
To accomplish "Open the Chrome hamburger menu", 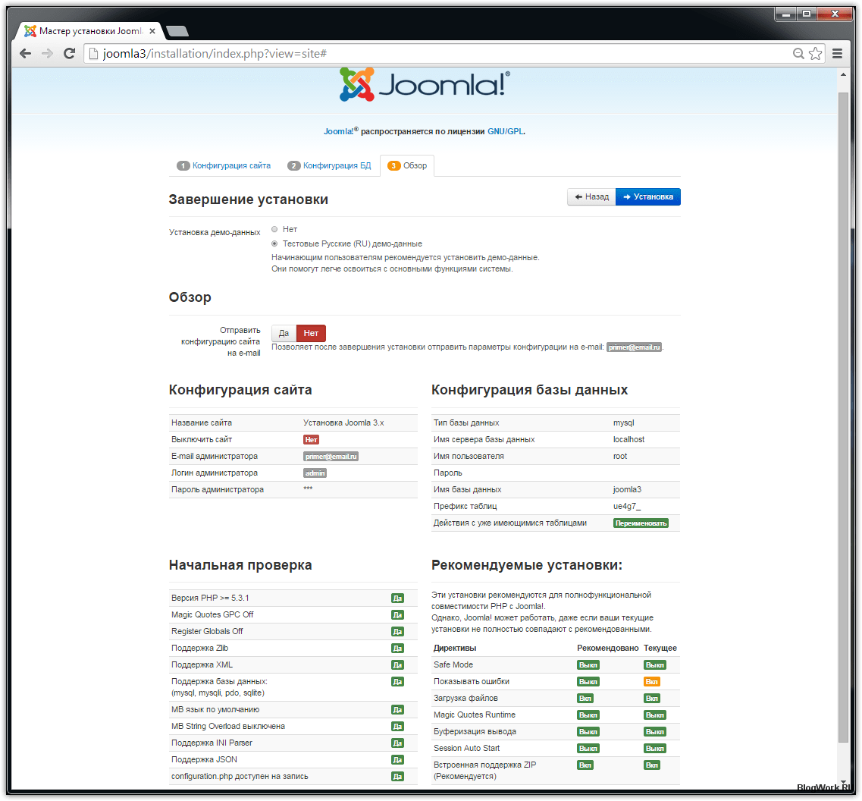I will click(x=838, y=53).
